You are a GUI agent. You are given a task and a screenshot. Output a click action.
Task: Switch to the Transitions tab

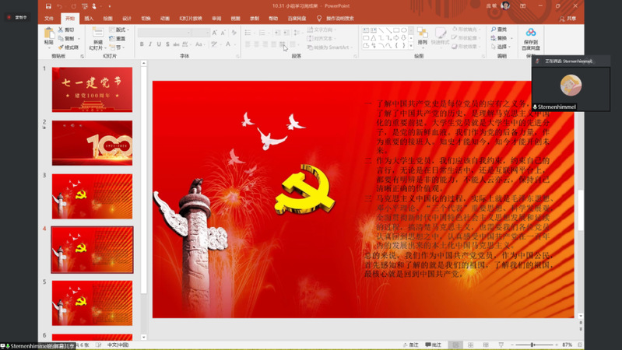(x=146, y=18)
